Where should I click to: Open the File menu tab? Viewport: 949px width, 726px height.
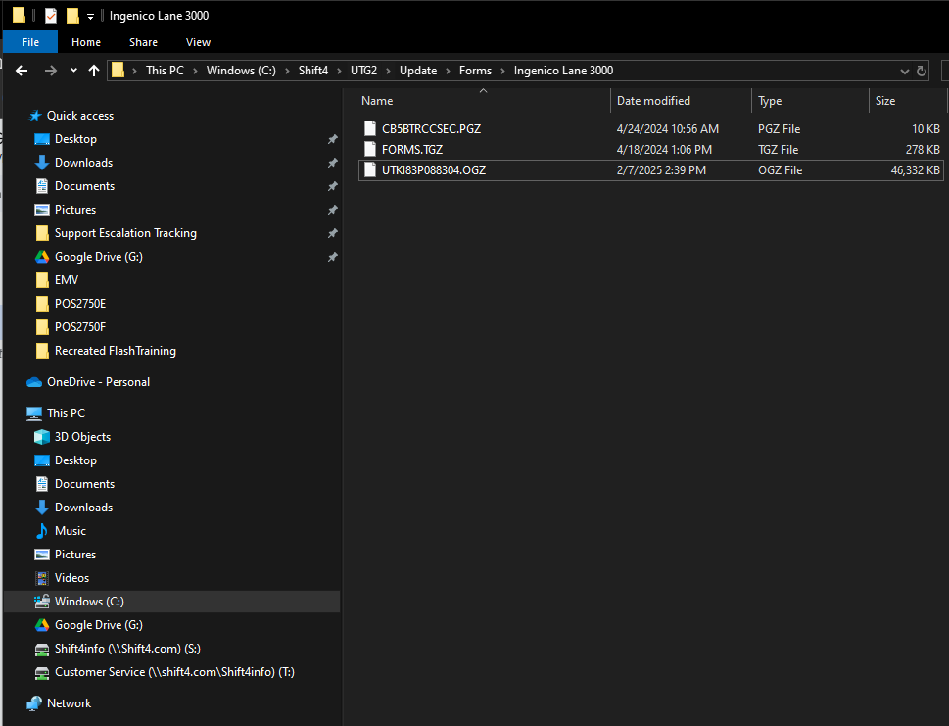click(x=30, y=42)
